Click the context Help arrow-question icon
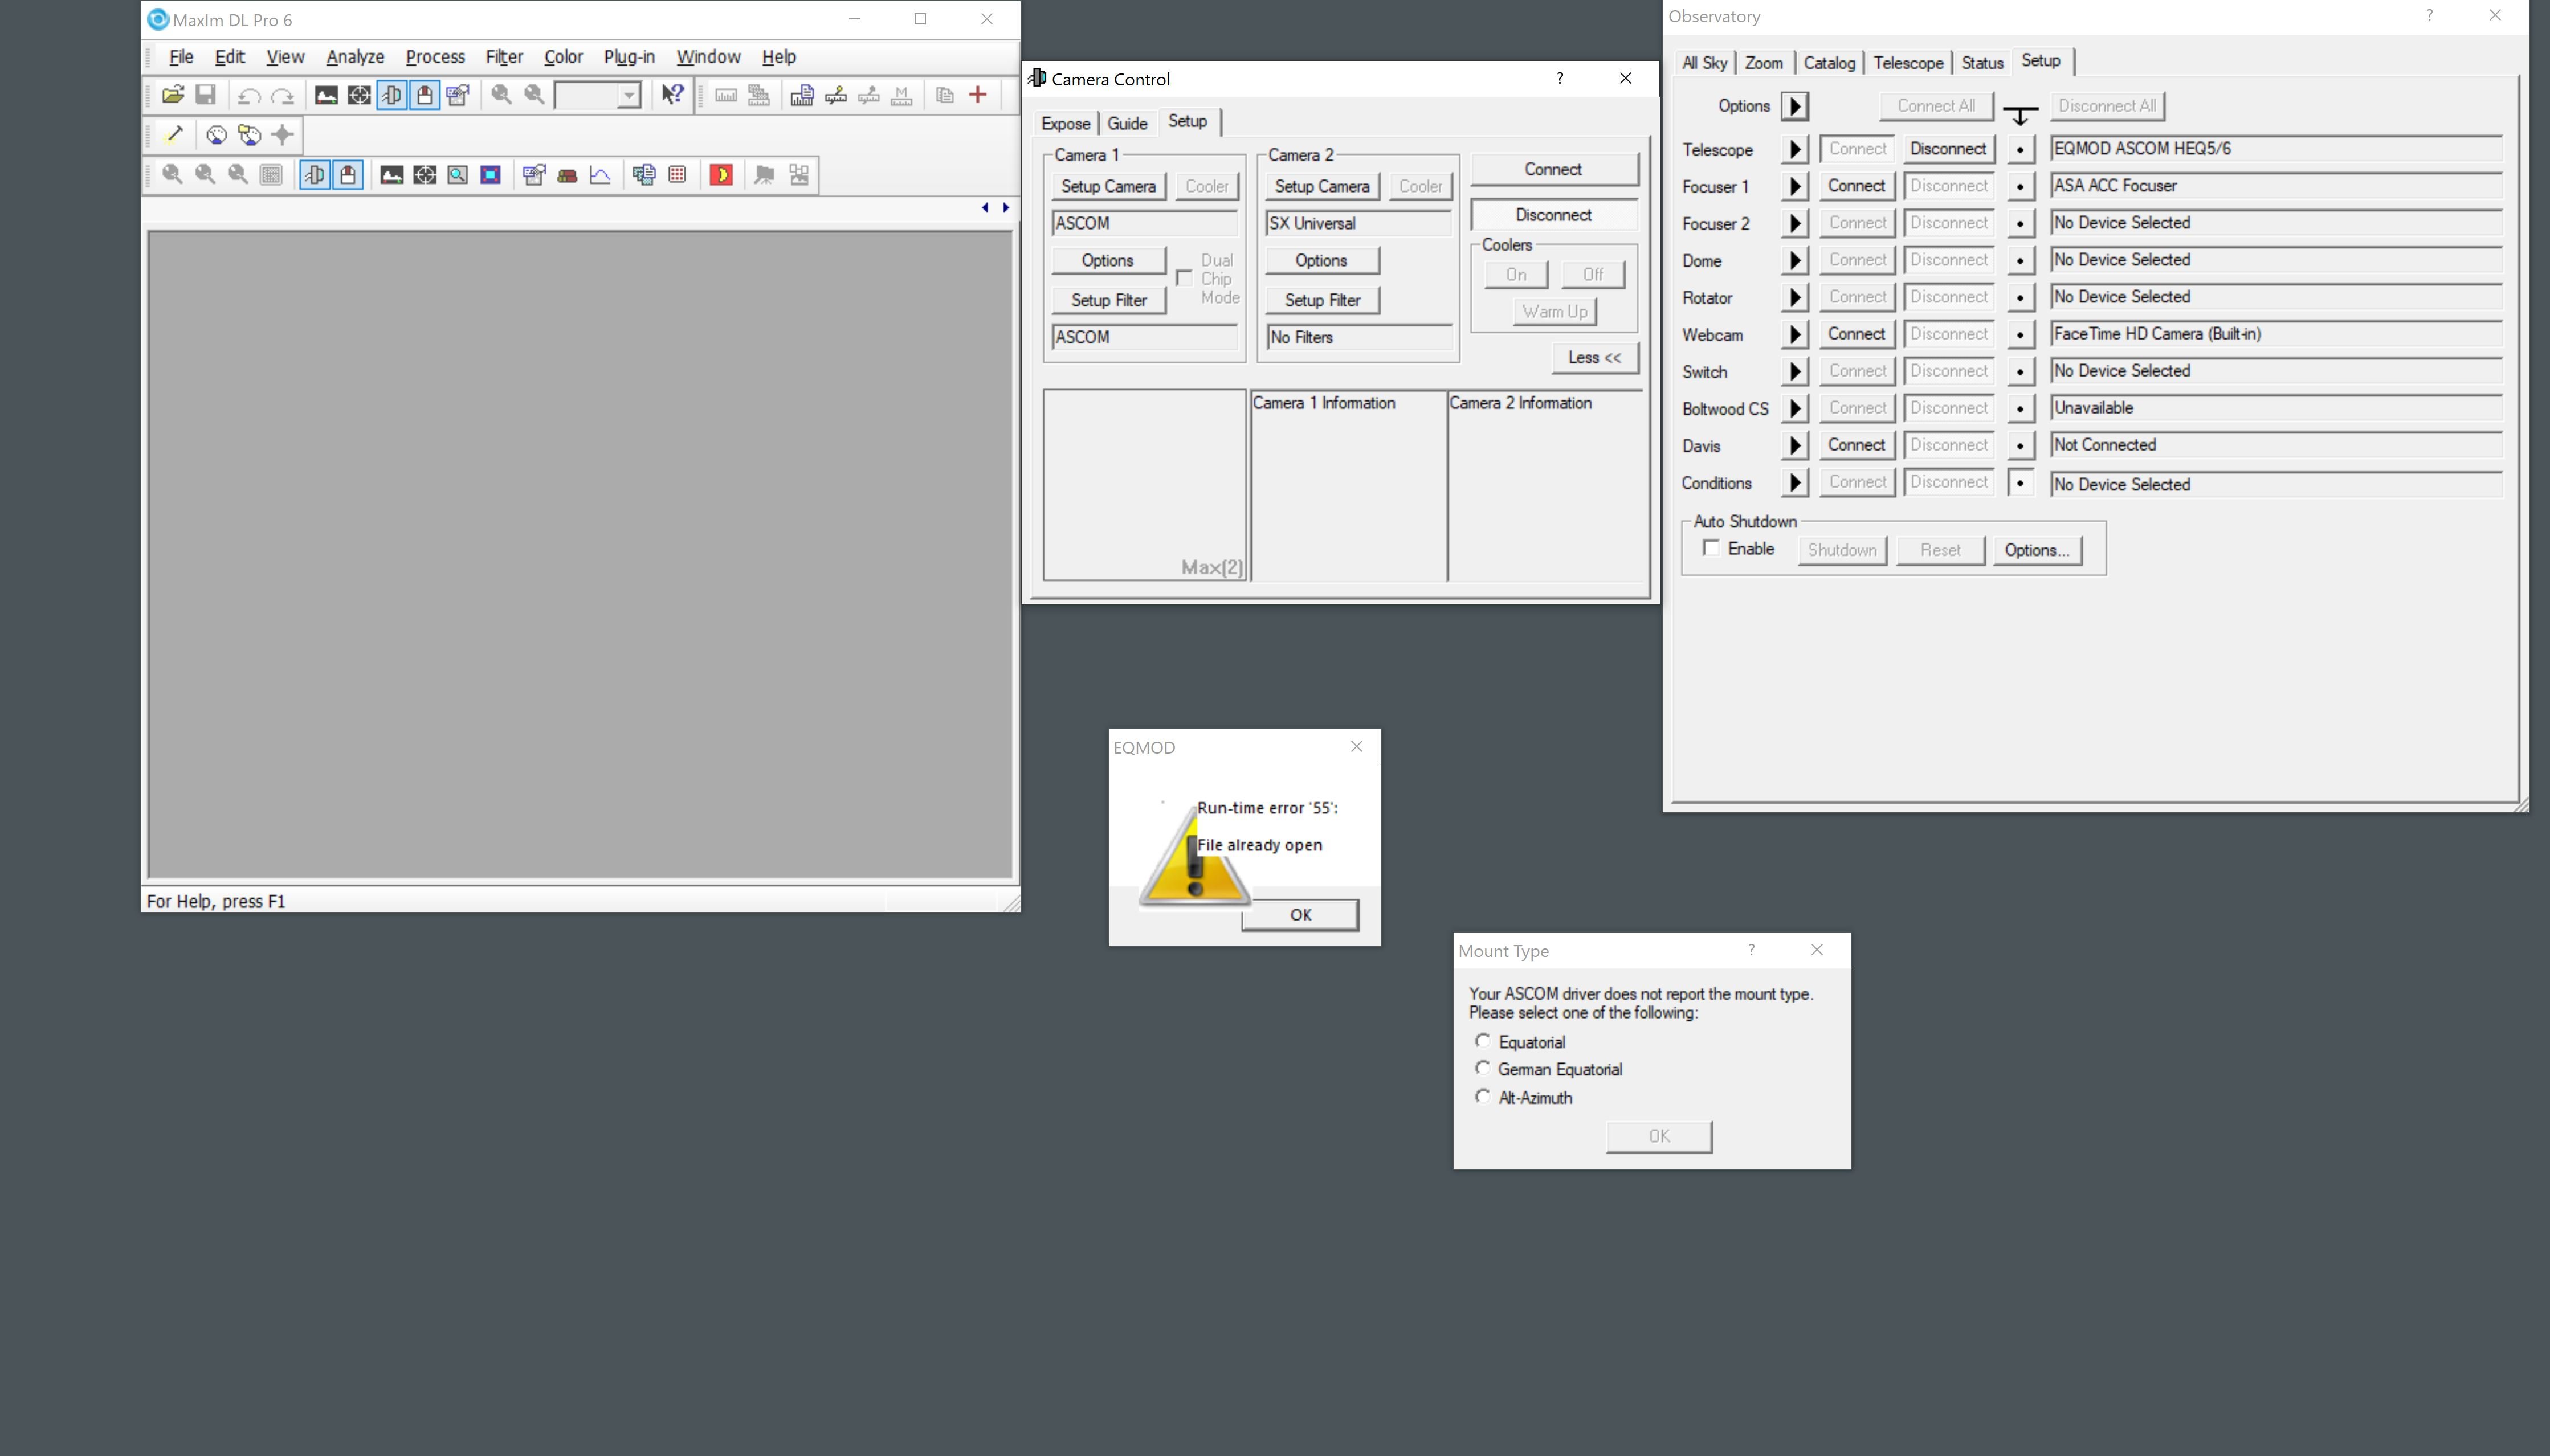Screen dimensions: 2550x1456 coord(672,95)
